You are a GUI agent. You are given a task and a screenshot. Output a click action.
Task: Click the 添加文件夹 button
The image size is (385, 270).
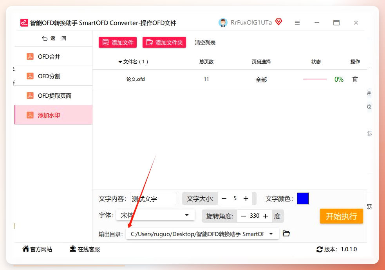coord(164,42)
